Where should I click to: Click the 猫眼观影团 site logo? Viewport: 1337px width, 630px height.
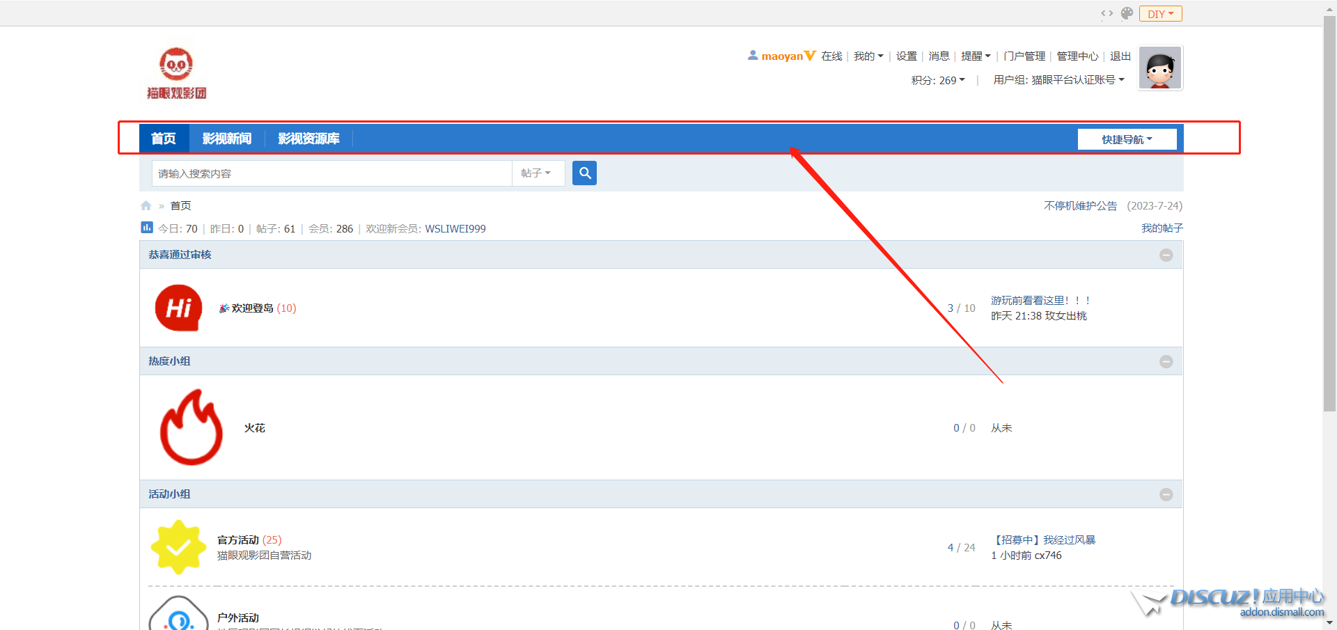176,73
